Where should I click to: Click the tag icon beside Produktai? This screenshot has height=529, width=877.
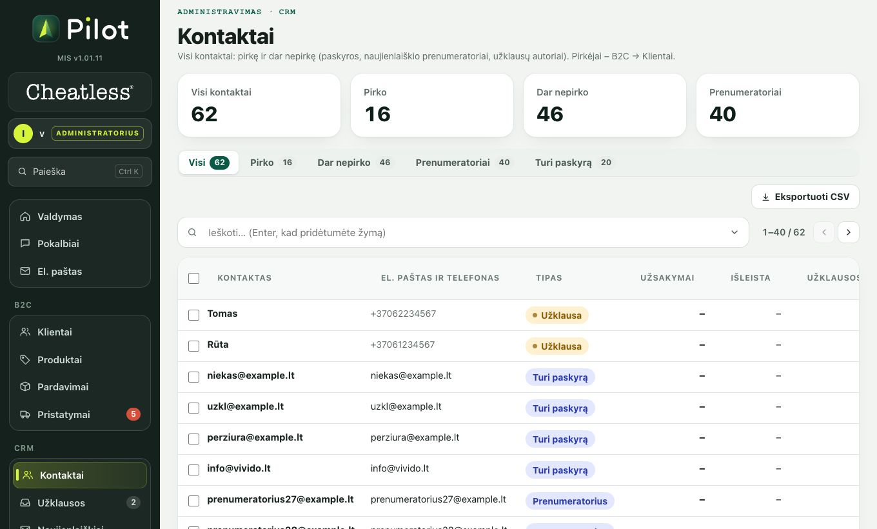(x=25, y=360)
